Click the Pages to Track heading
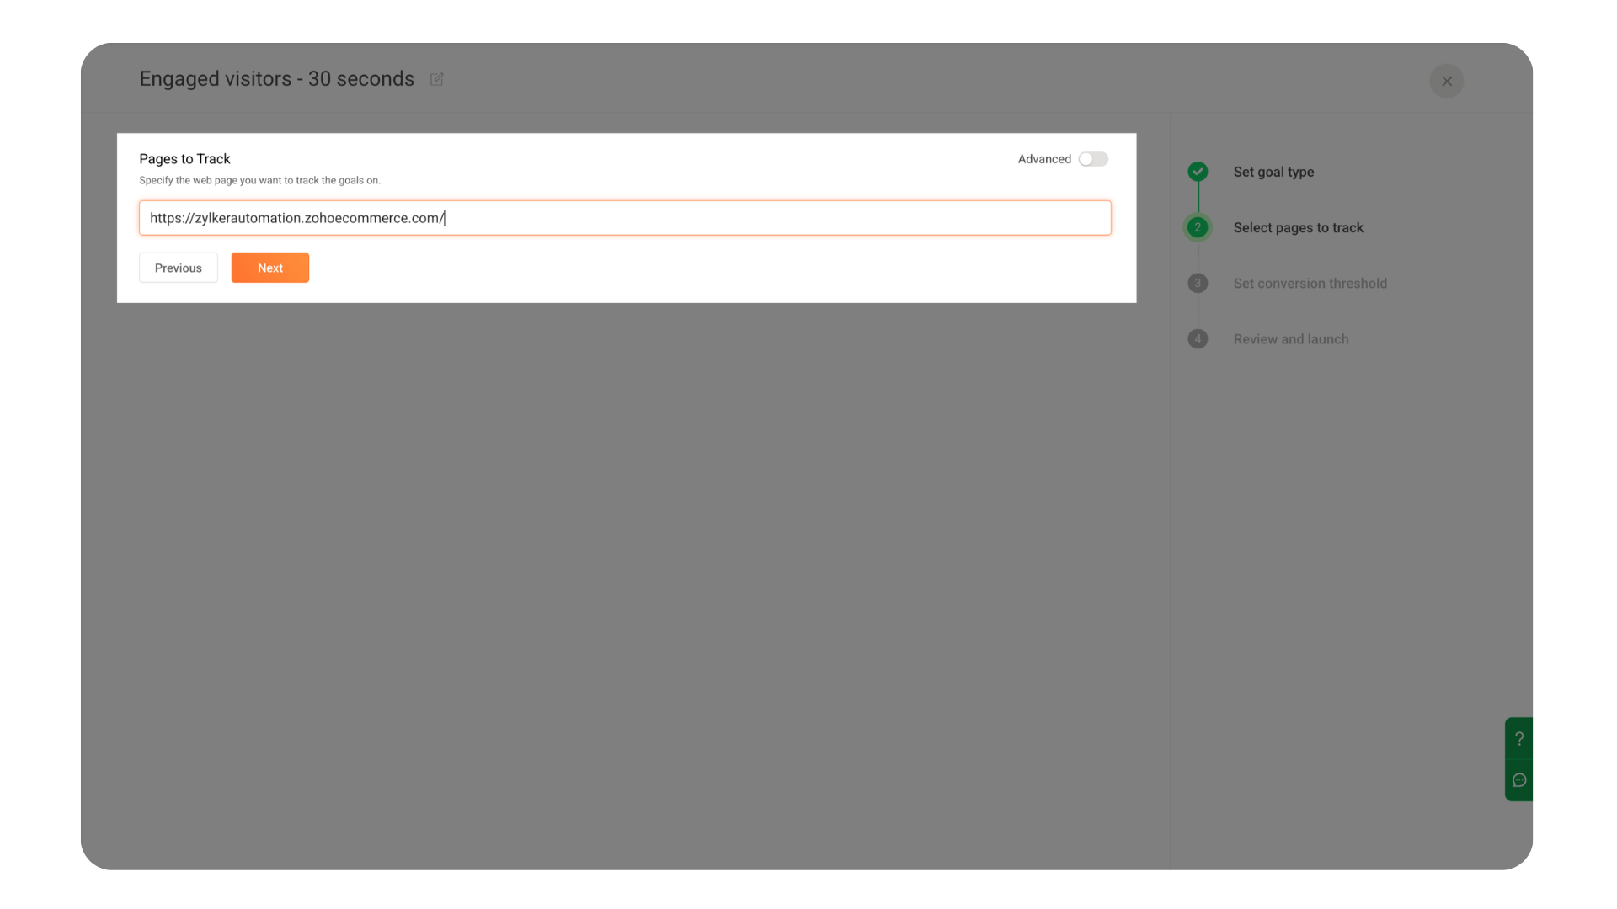This screenshot has height=909, width=1617. (184, 159)
